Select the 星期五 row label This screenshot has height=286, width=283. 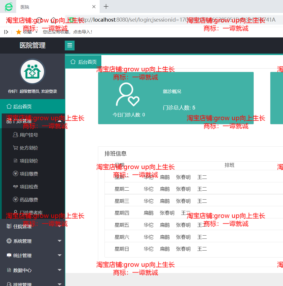(x=122, y=225)
